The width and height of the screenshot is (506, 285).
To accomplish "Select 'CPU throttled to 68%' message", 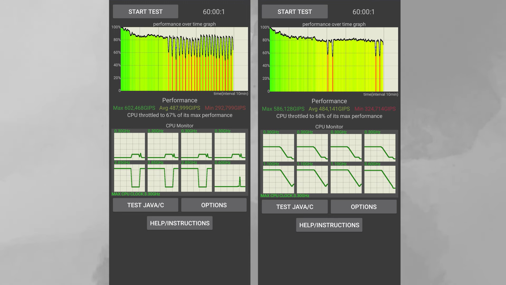I will tap(329, 116).
